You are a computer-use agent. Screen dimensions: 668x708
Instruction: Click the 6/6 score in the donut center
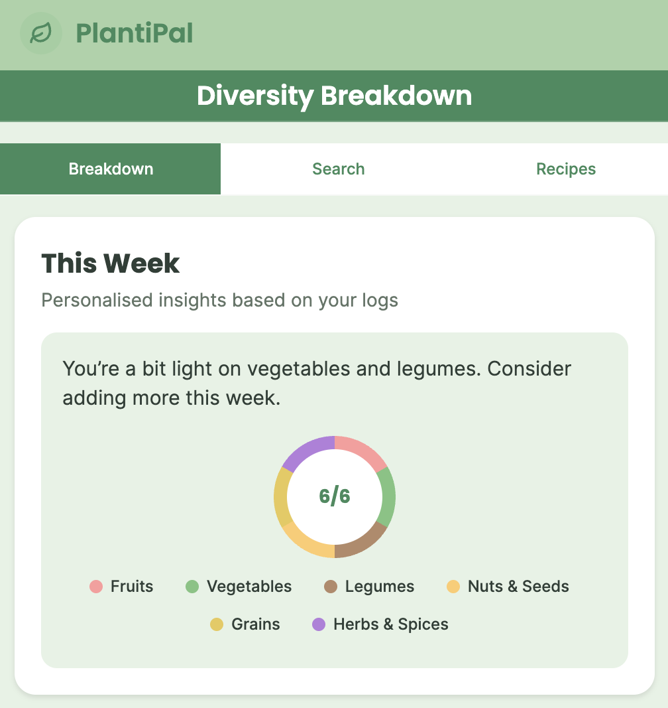point(335,496)
